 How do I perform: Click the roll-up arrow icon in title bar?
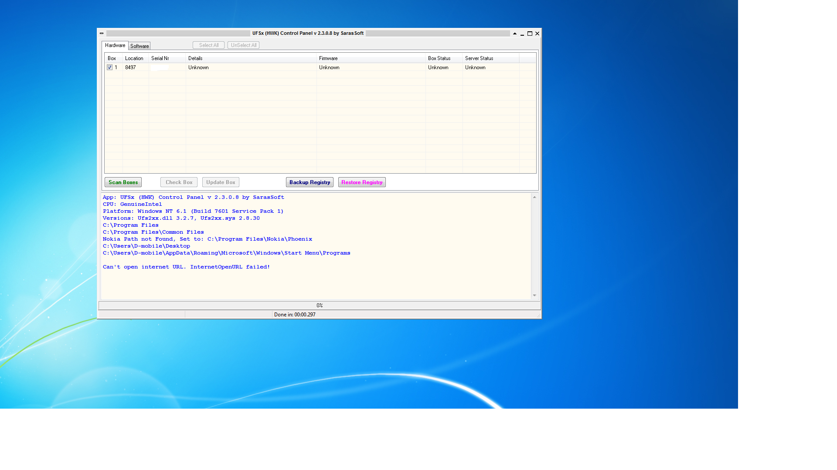515,34
